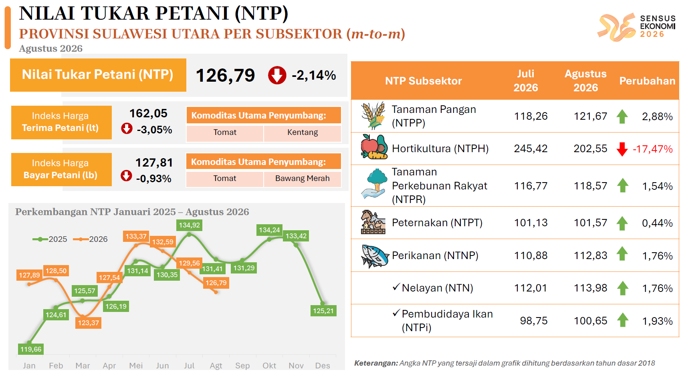Click the checkmark before Nelayan (NTN)
688x376 pixels.
tap(396, 287)
